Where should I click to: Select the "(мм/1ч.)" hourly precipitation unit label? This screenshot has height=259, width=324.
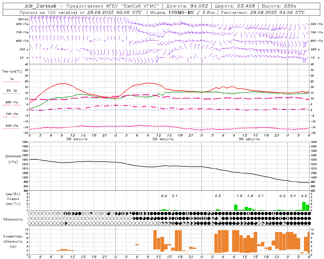(x=13, y=204)
